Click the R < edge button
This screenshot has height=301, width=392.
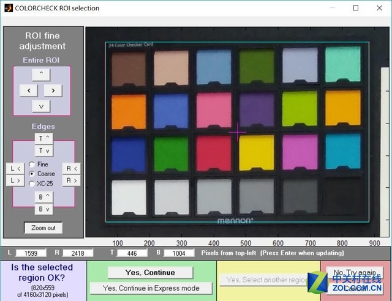click(x=71, y=169)
